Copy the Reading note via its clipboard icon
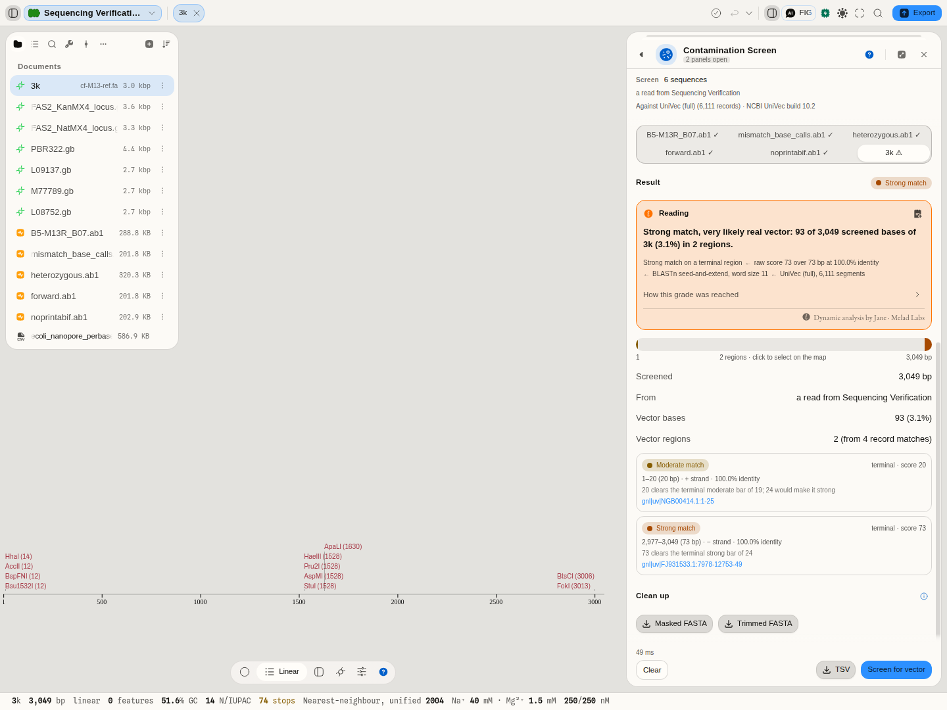The image size is (947, 710). coord(918,214)
